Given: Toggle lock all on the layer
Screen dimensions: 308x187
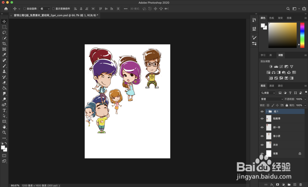Looking at the screenshot, I should pos(287,105).
